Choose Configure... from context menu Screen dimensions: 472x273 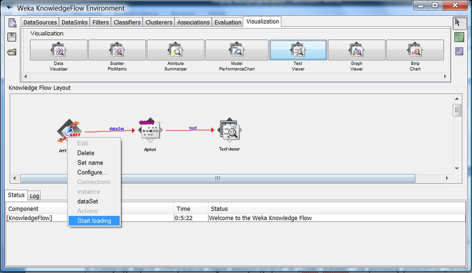94,172
